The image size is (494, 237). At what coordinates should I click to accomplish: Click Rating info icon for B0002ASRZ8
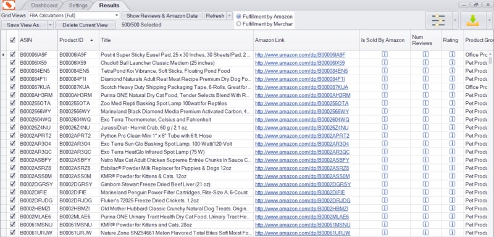click(452, 168)
